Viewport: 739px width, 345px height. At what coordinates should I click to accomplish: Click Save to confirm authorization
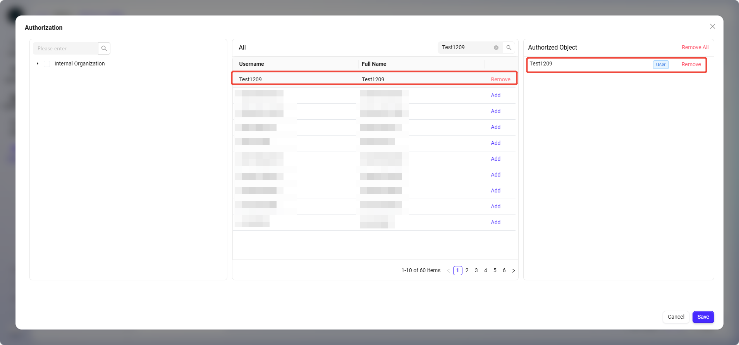pyautogui.click(x=703, y=317)
